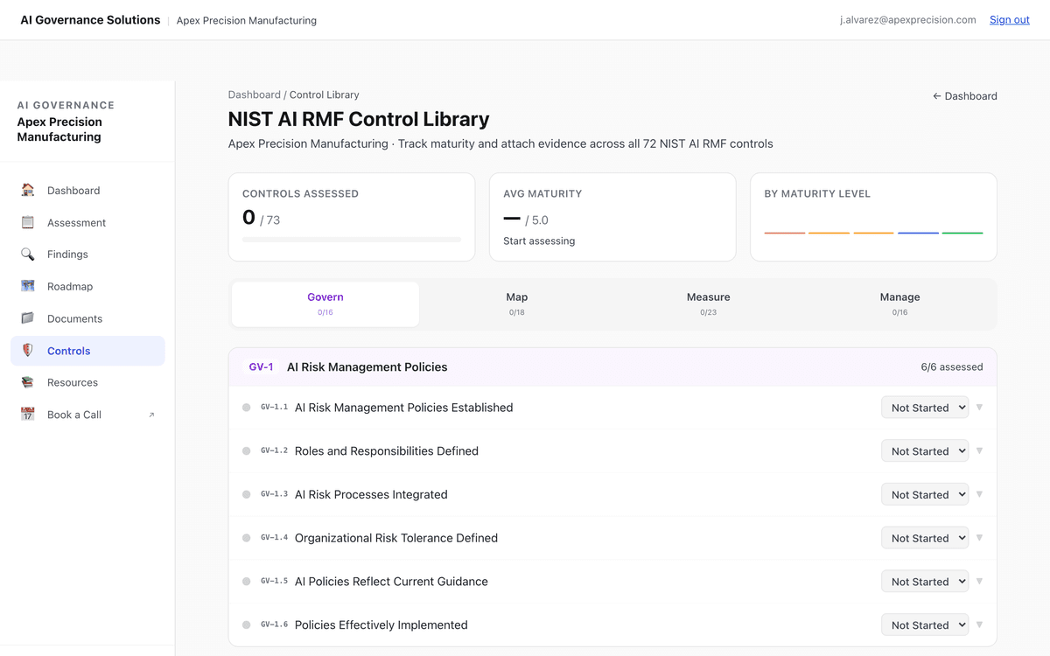Click the Documents folder icon
1050x656 pixels.
(28, 318)
